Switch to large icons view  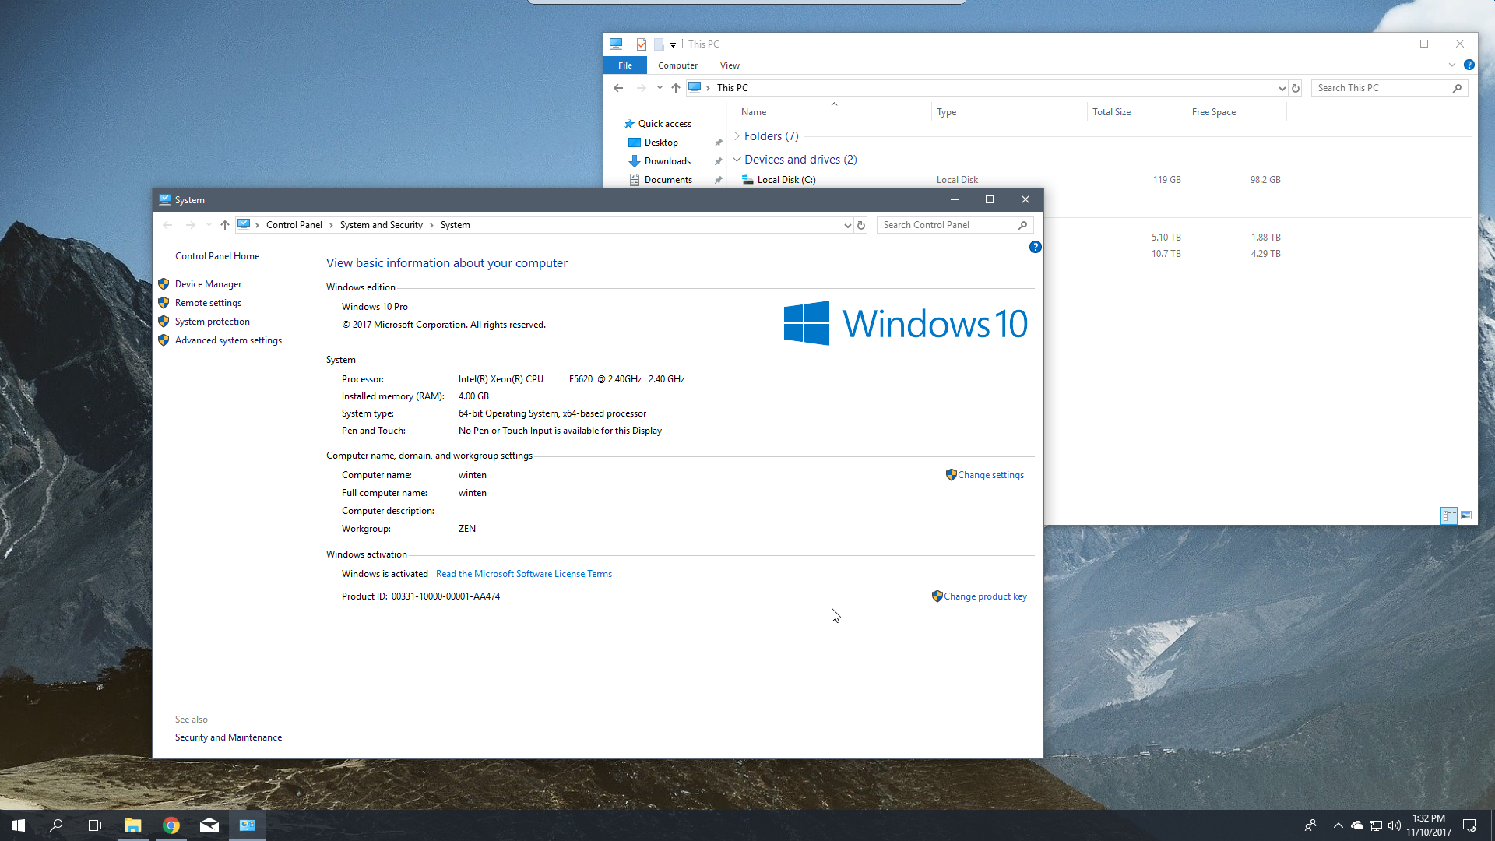coord(1466,516)
